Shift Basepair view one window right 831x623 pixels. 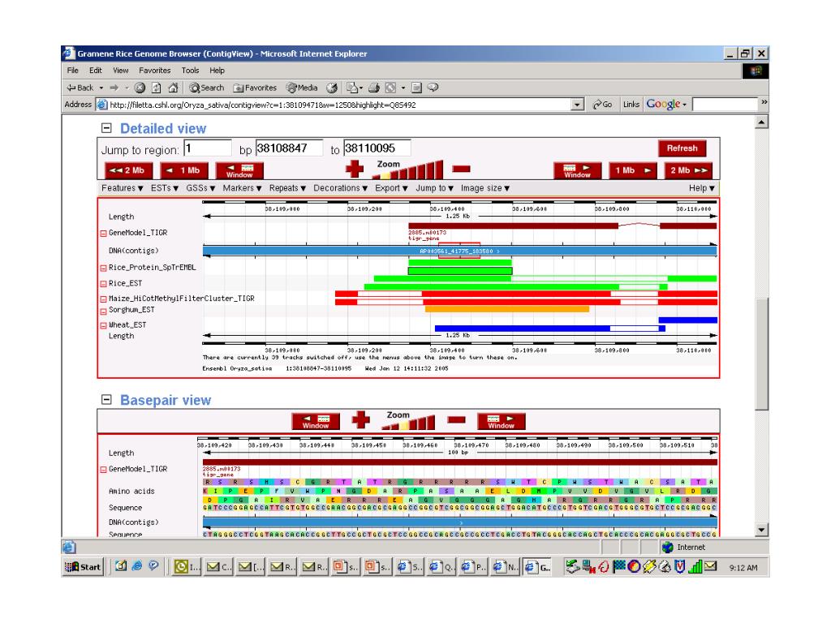pos(502,422)
